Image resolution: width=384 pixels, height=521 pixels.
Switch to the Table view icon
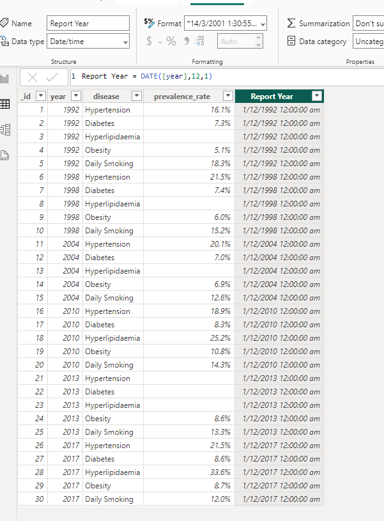pos(4,104)
